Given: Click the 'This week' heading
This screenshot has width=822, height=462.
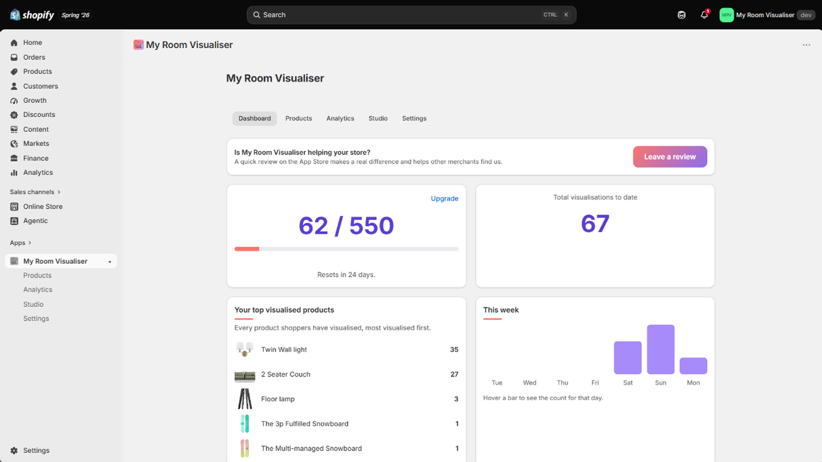Looking at the screenshot, I should [501, 310].
